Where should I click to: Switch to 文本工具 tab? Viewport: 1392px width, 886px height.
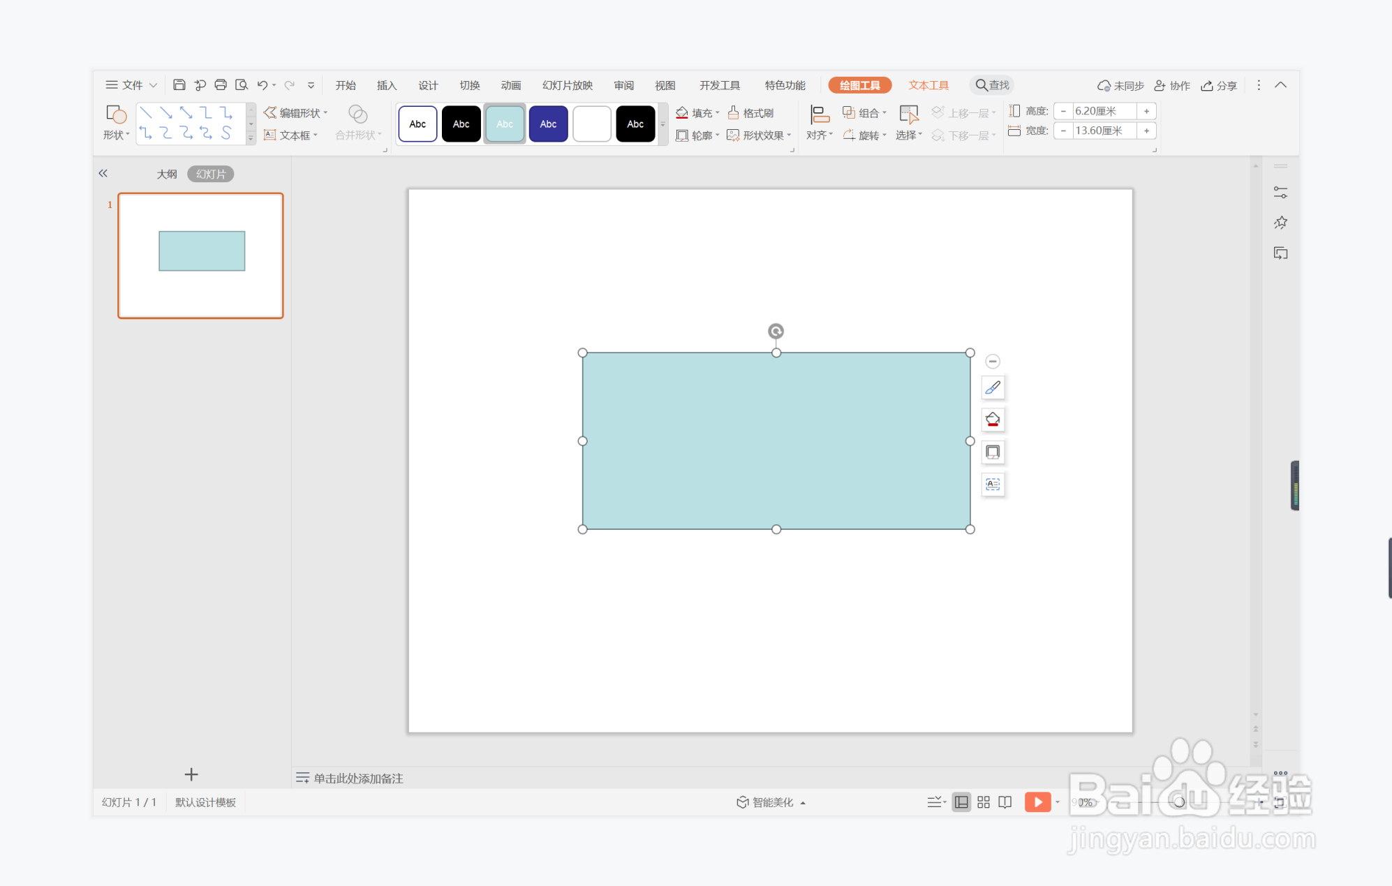[928, 85]
